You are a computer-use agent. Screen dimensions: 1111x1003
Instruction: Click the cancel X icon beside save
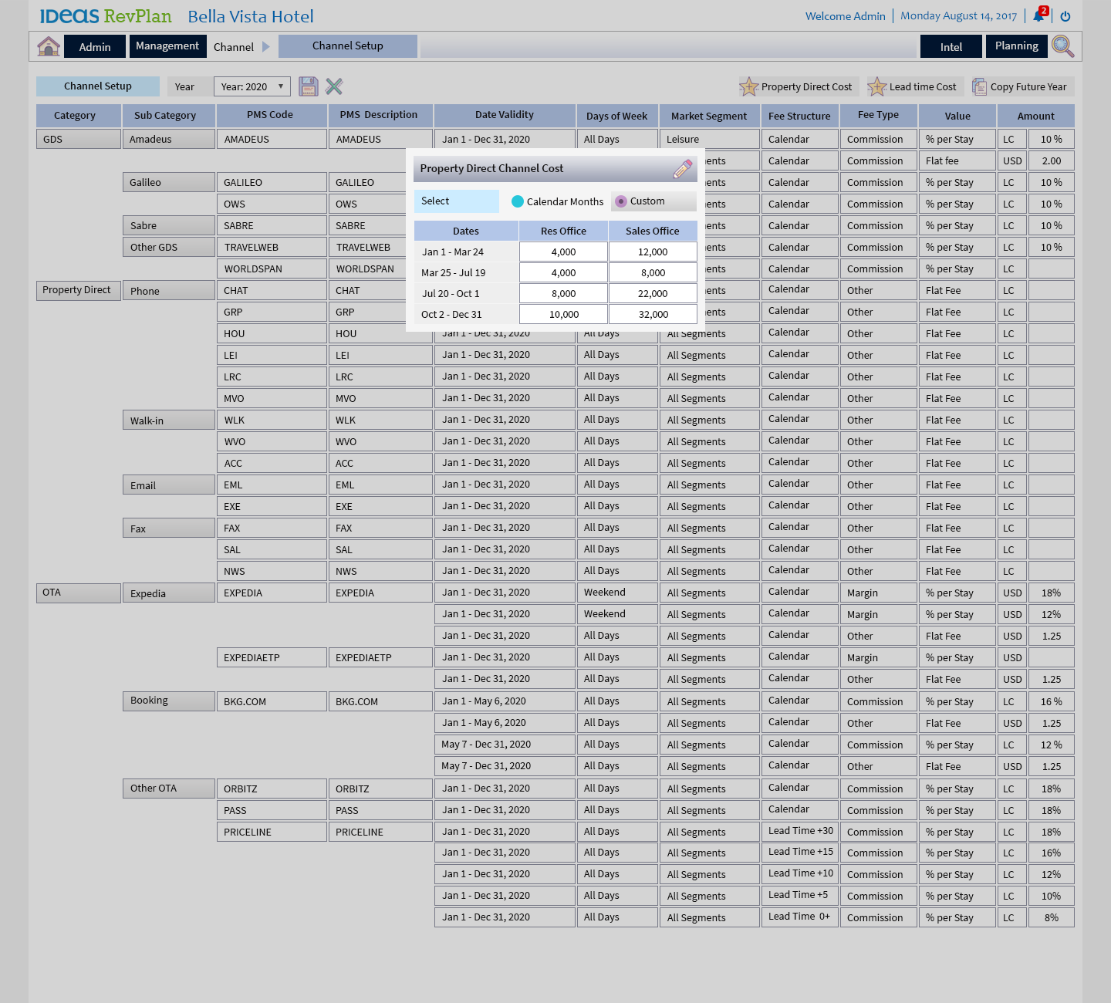tap(334, 86)
